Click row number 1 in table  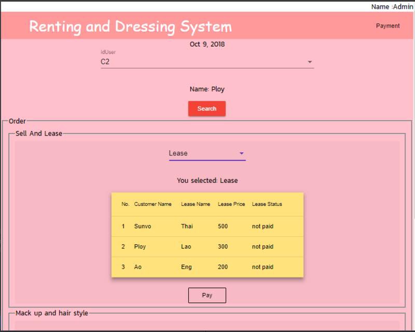pyautogui.click(x=123, y=226)
